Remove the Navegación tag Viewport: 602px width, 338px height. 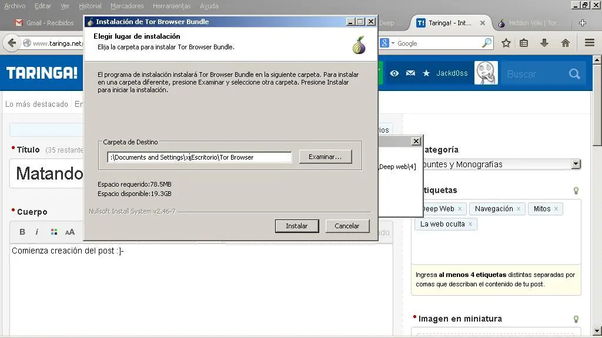pyautogui.click(x=519, y=209)
